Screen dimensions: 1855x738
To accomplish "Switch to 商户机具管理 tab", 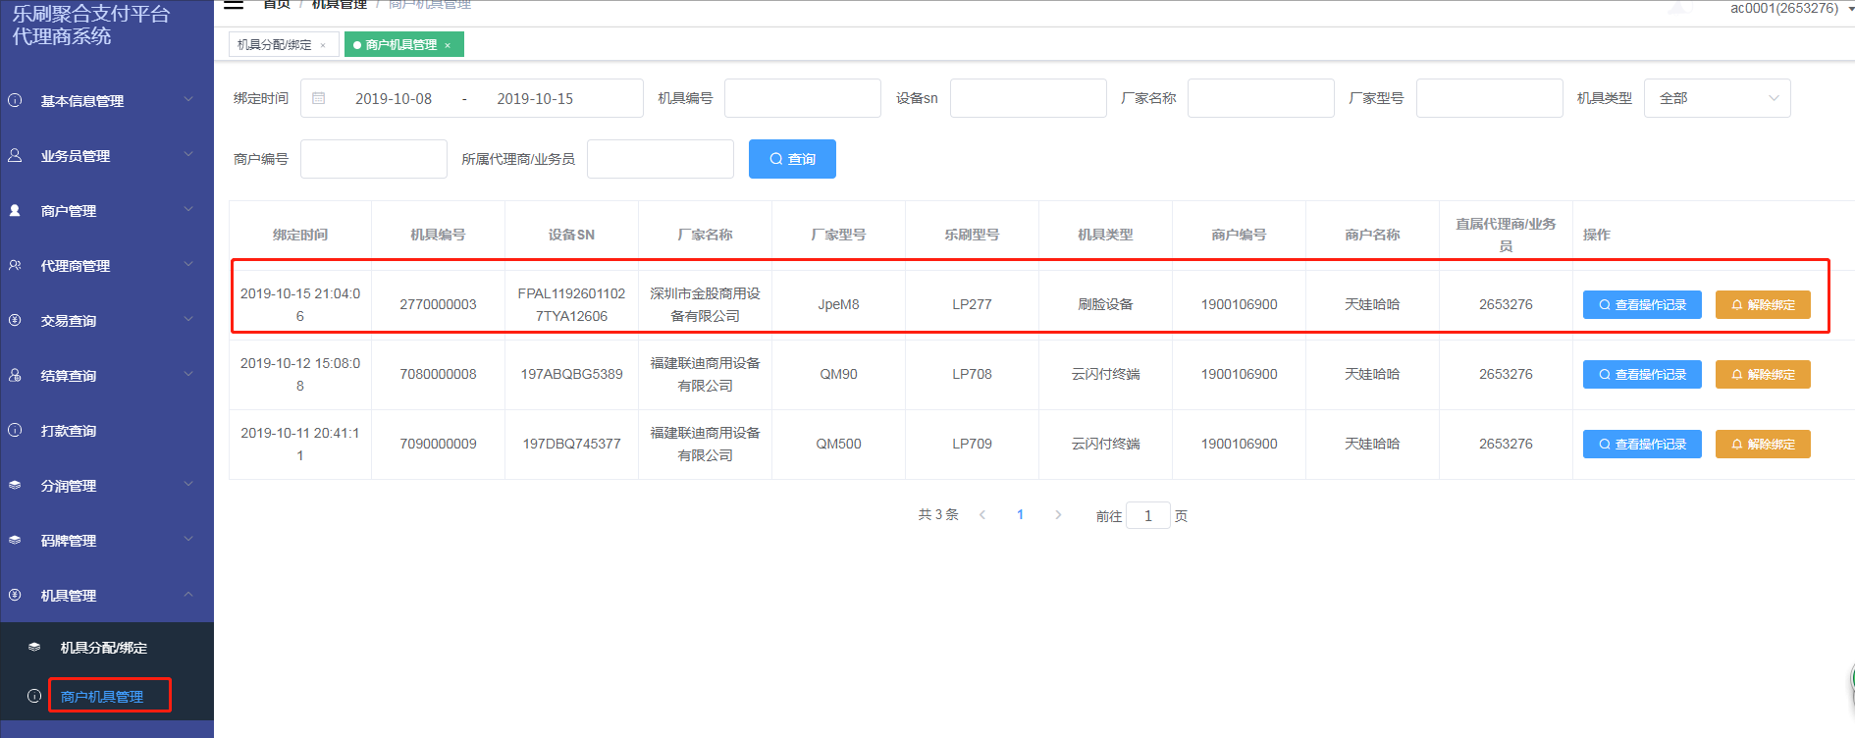I will [403, 44].
